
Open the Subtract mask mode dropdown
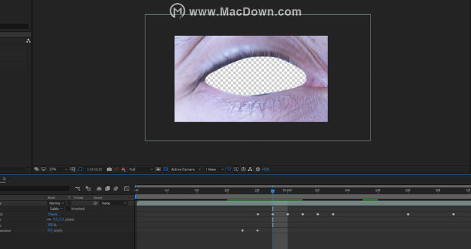click(57, 209)
